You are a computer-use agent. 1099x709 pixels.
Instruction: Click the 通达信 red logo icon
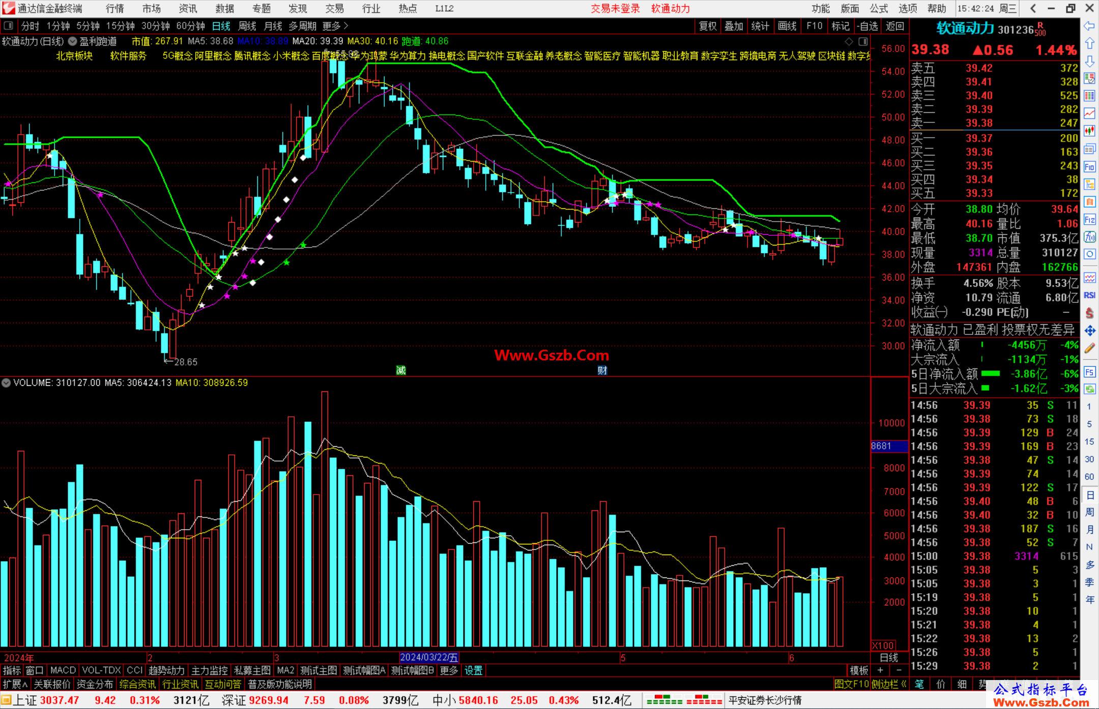[9, 8]
